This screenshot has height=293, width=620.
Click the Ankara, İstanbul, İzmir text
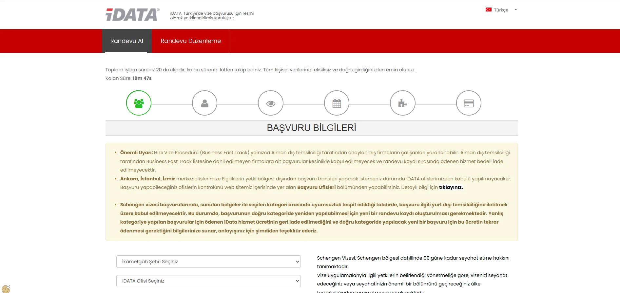(147, 179)
